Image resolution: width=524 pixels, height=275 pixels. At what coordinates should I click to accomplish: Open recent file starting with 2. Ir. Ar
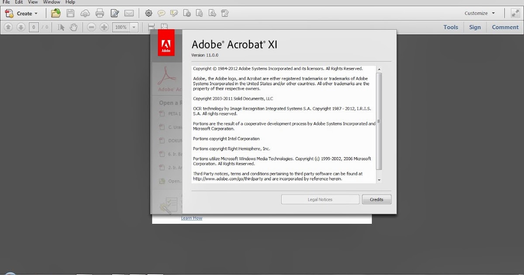[x=170, y=168]
